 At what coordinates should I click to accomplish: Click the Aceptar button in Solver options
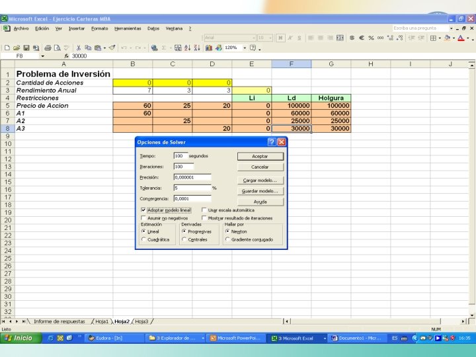tap(260, 156)
